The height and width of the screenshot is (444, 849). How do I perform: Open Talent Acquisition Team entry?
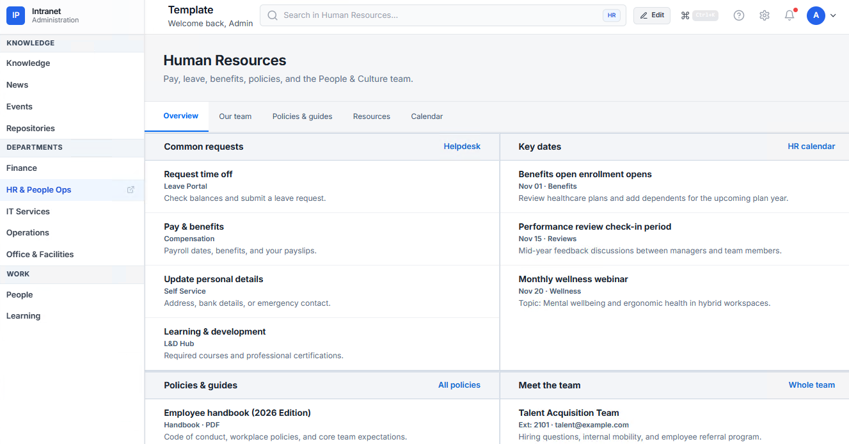coord(674,422)
